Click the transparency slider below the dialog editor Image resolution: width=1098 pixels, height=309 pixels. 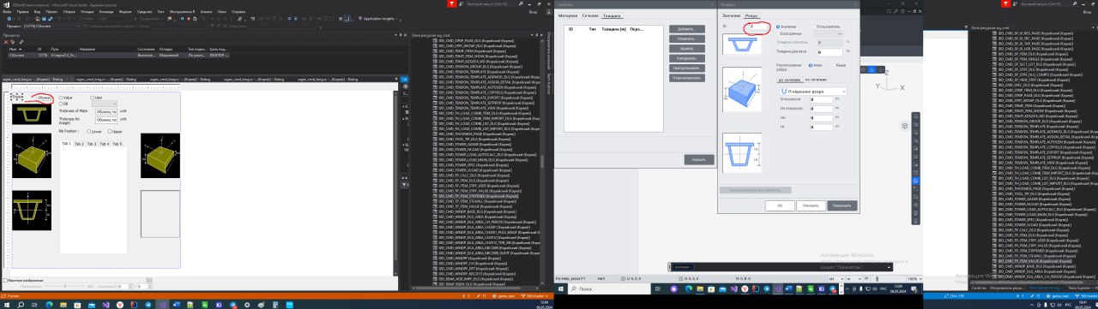(65, 286)
